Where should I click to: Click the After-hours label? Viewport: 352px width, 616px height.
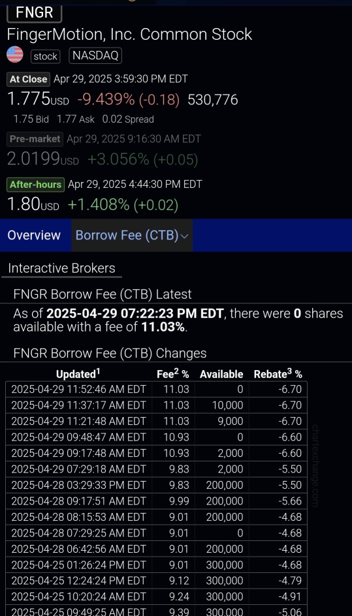click(x=36, y=184)
